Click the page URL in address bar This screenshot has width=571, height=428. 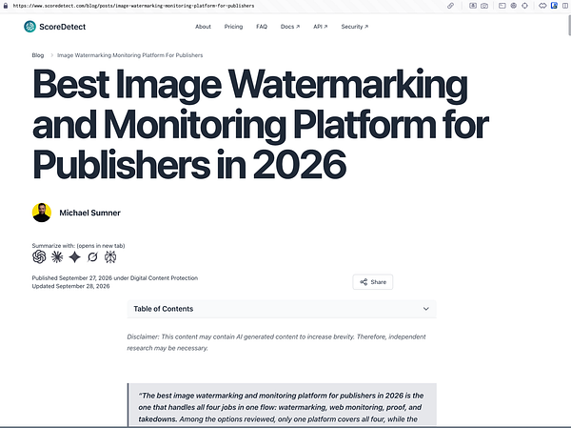133,6
